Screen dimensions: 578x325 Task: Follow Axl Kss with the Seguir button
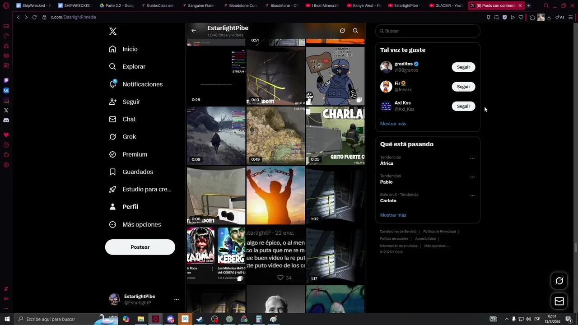point(463,106)
